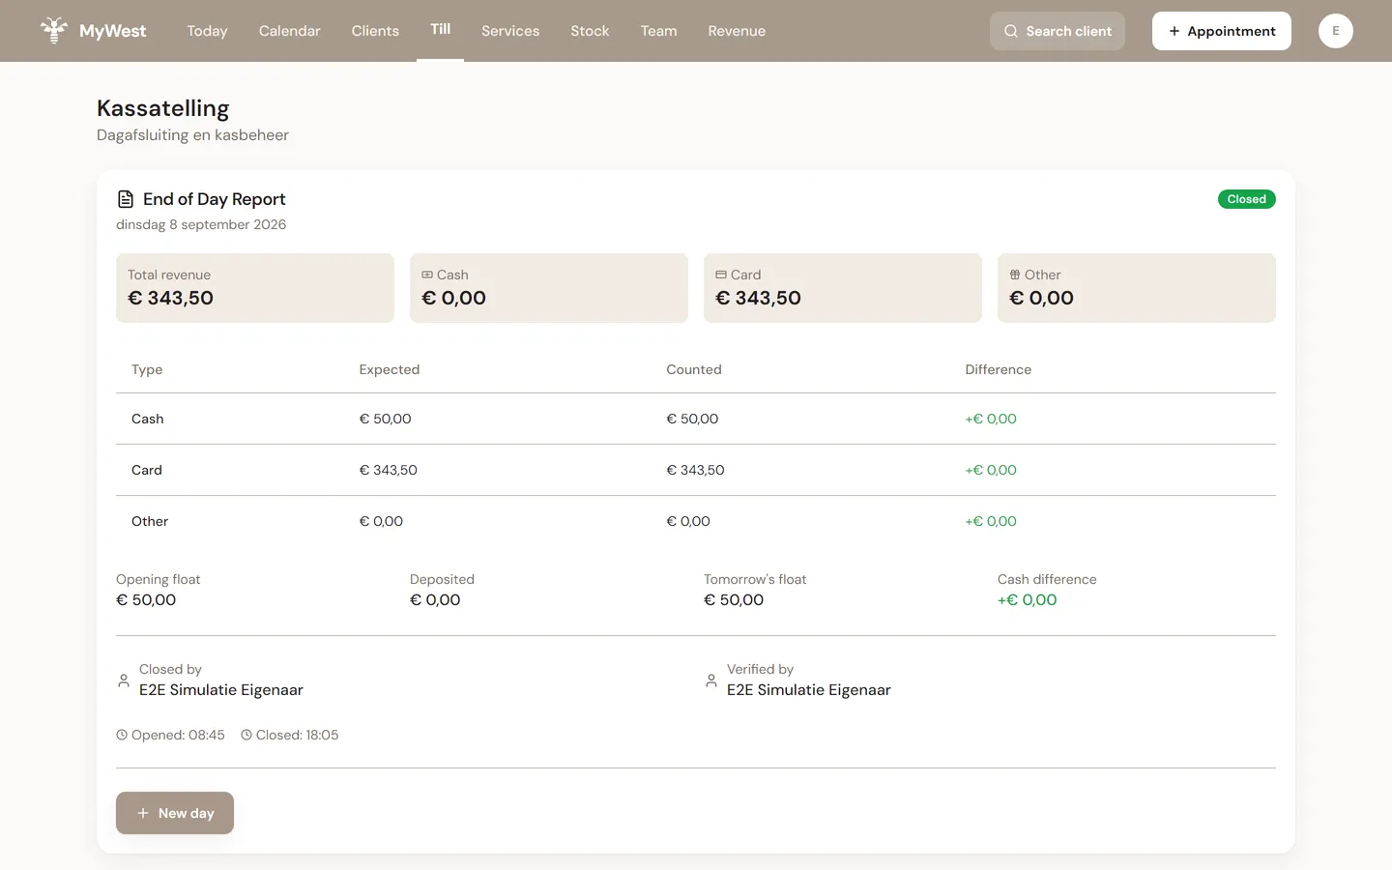Click the magnifier icon in Search client
1392x870 pixels.
click(1011, 31)
